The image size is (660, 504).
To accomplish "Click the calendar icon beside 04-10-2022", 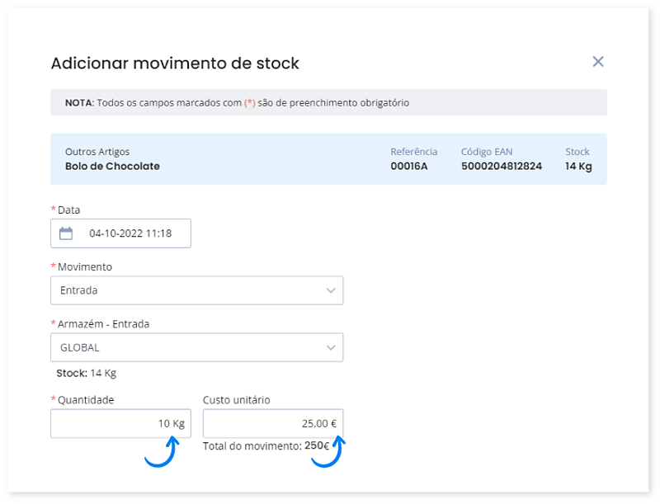I will (x=68, y=233).
